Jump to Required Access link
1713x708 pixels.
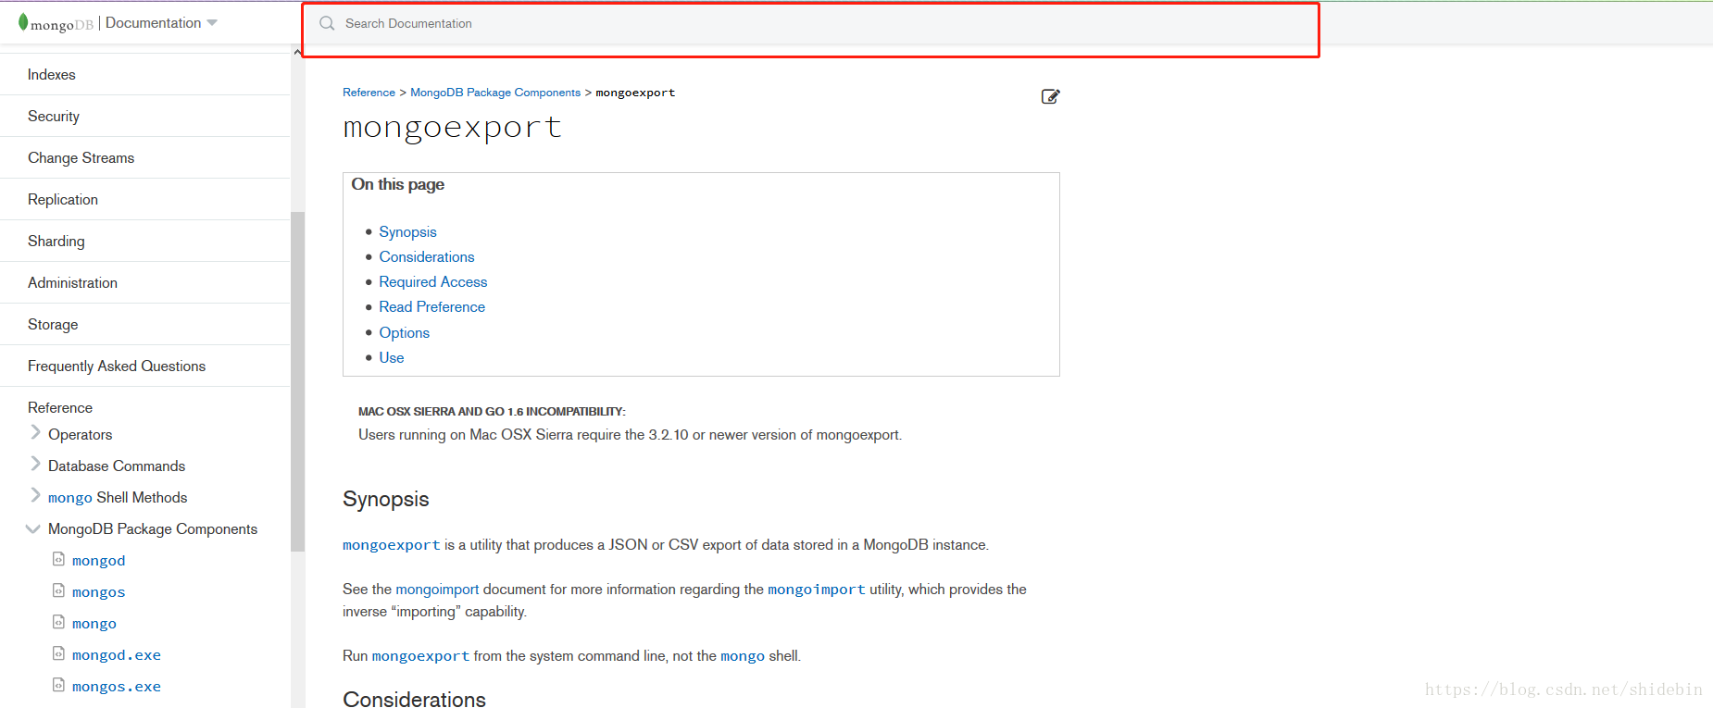(x=433, y=282)
